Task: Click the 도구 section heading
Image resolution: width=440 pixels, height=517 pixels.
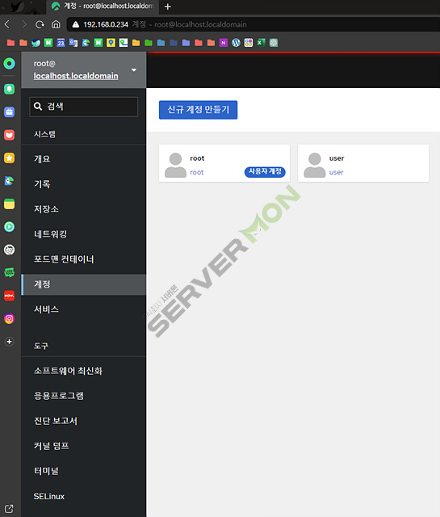Action: (x=41, y=346)
